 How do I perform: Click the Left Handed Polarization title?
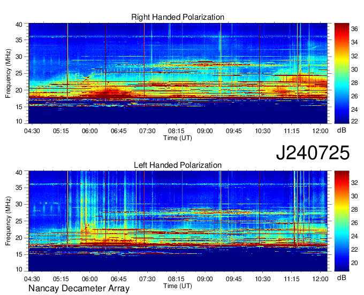tap(178, 165)
